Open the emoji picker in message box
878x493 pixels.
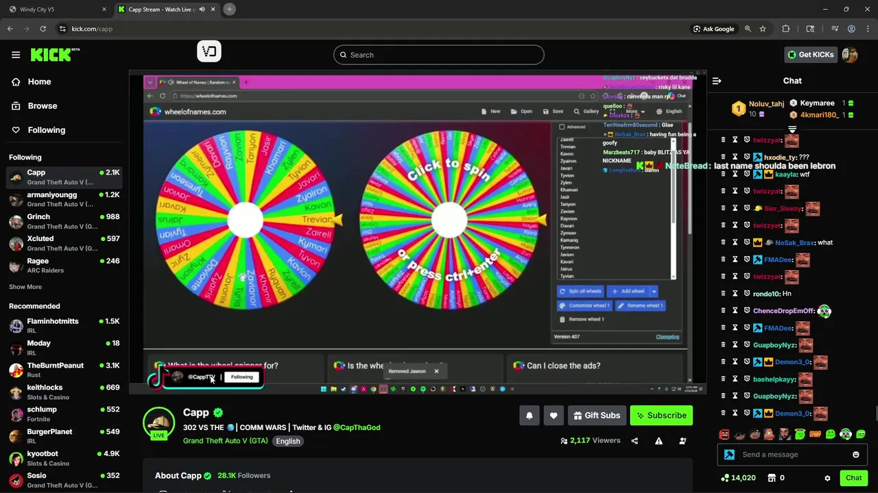855,455
